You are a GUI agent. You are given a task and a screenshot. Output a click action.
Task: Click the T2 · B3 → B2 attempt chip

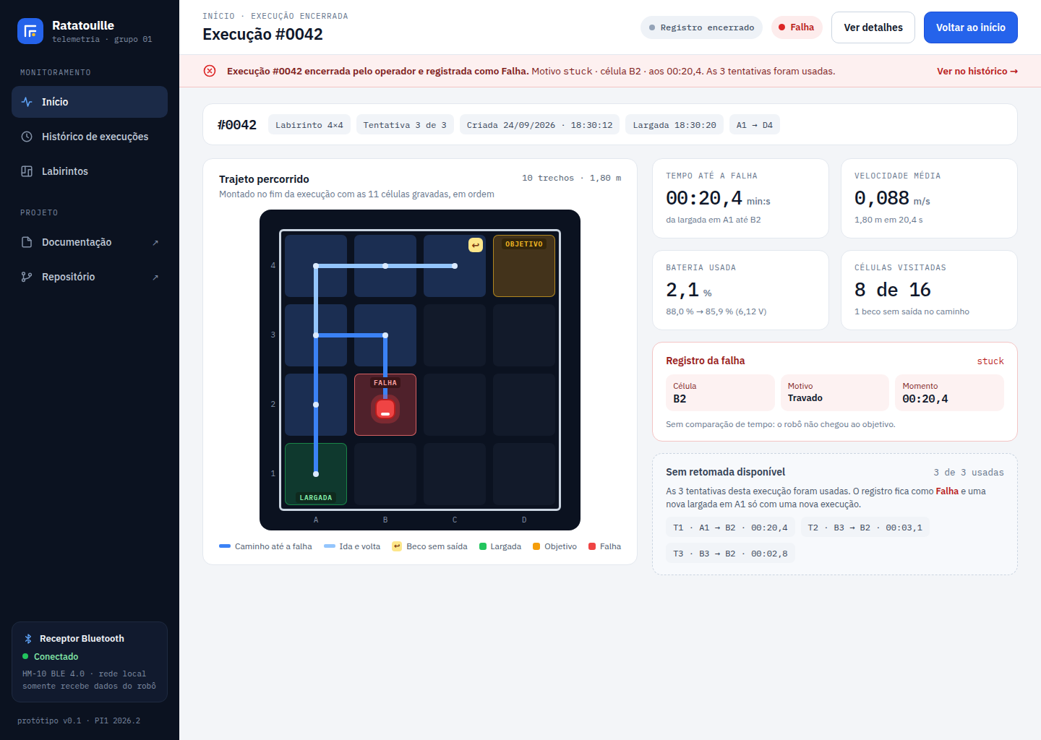(865, 528)
